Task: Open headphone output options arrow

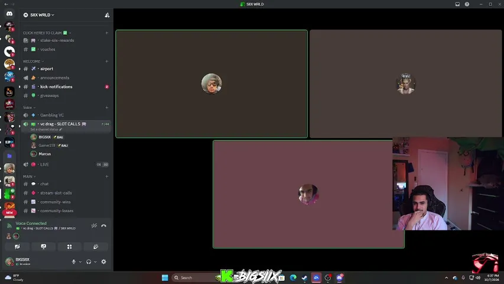Action: [95, 262]
